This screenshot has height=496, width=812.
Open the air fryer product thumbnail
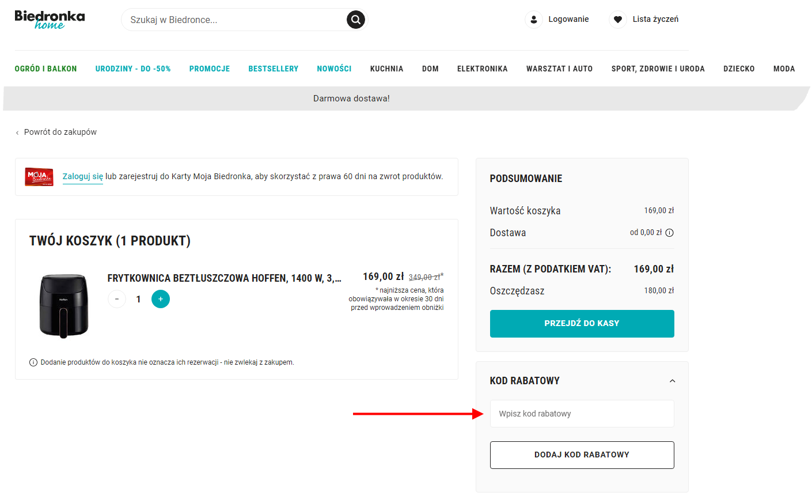(x=64, y=305)
